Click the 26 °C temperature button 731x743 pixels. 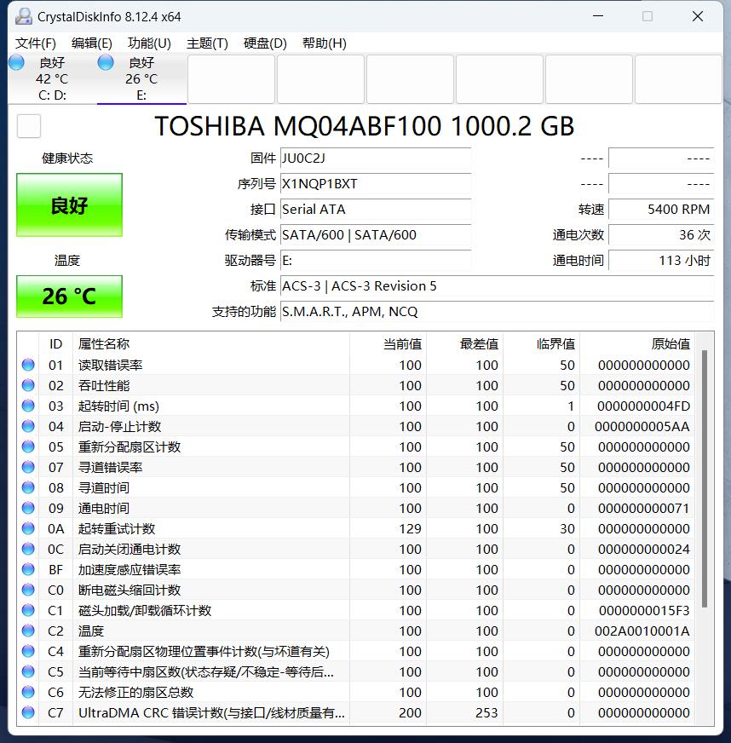coord(68,297)
